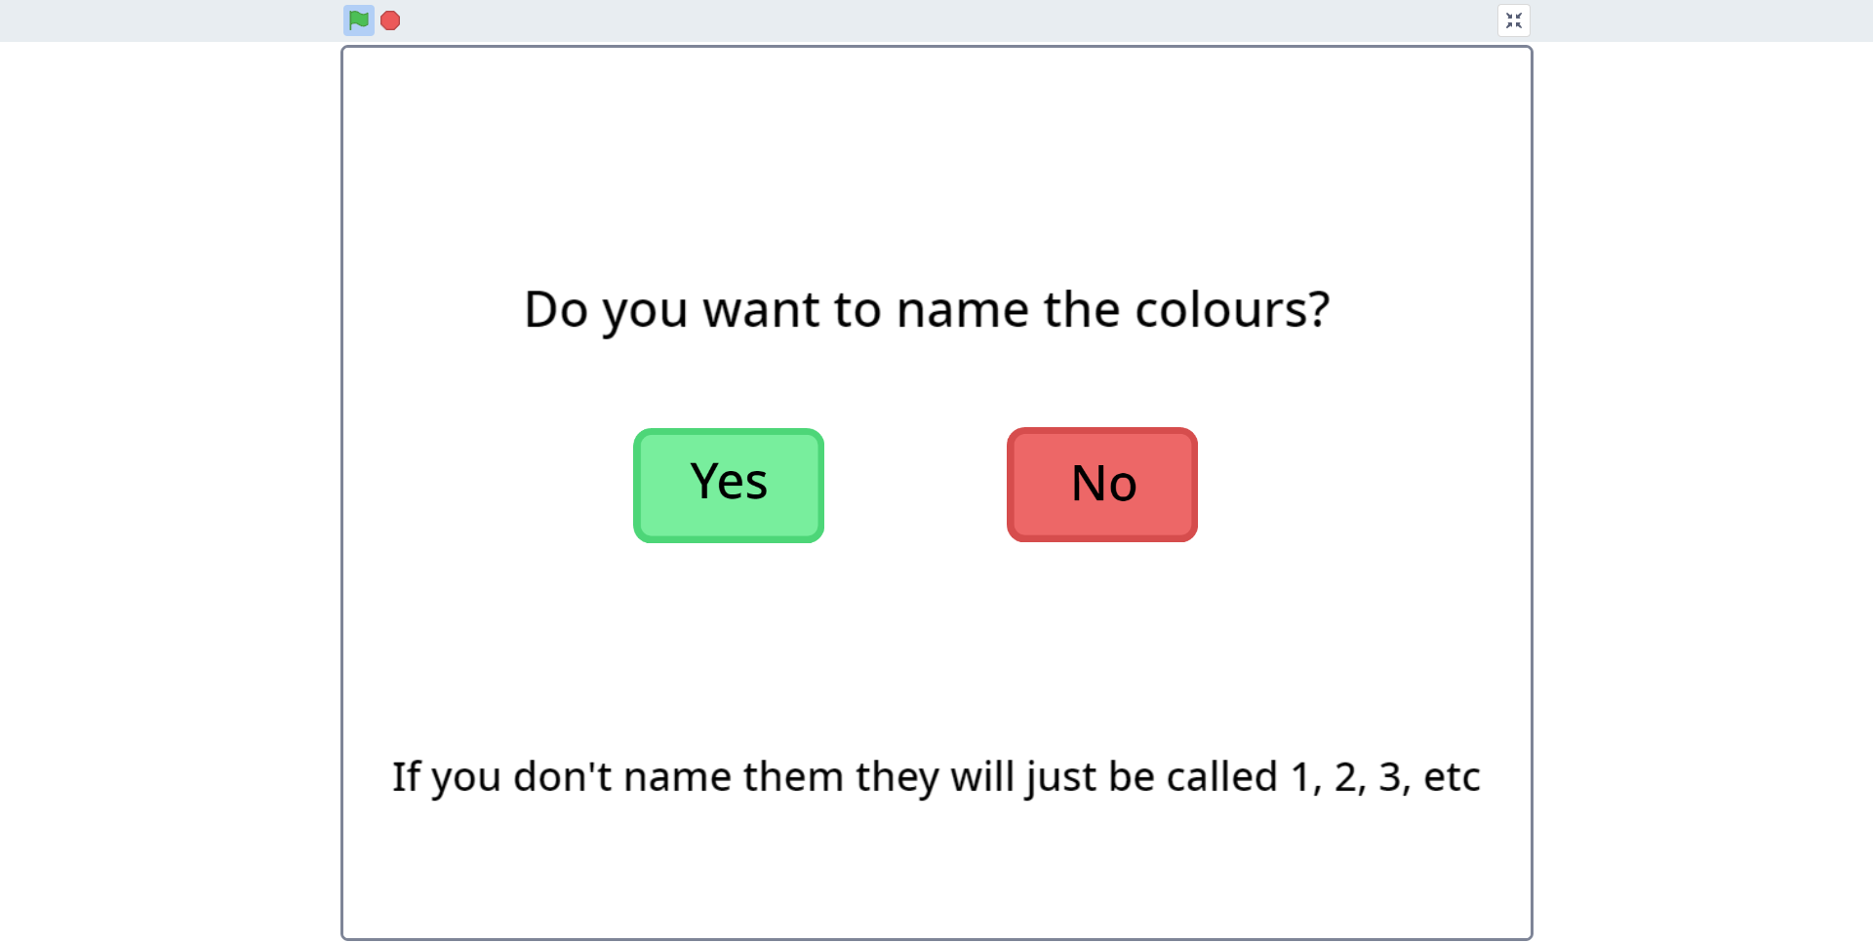Tap the red rounded rectangle labeled No
Screen dimensions: 1873x943
[x=1102, y=485]
